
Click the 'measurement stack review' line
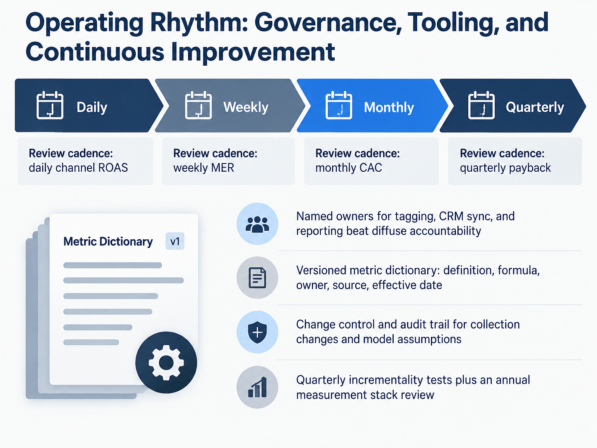(x=365, y=395)
